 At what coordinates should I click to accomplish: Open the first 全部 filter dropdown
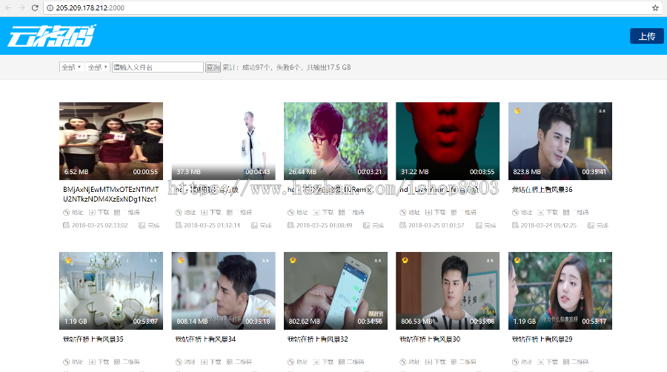[71, 67]
